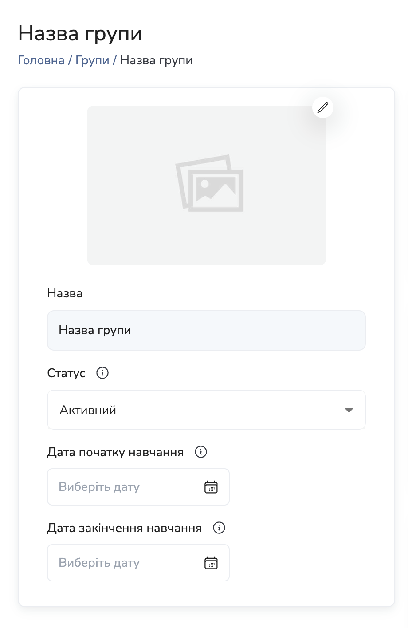Image resolution: width=408 pixels, height=628 pixels.
Task: Click the Виберіть дату placeholder for start date
Action: [x=99, y=487]
